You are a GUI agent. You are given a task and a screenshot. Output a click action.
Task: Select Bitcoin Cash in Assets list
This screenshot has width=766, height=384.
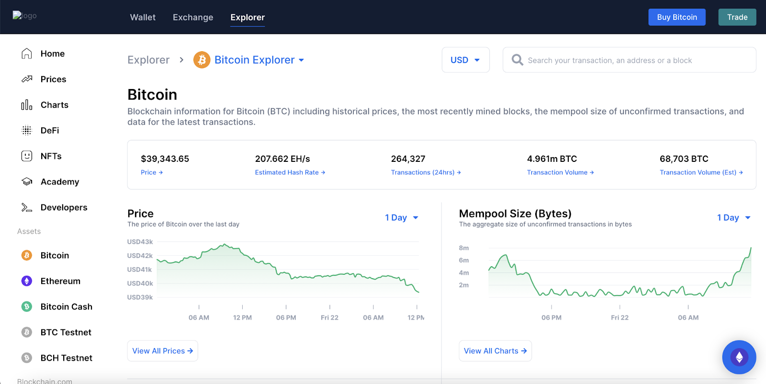click(67, 306)
